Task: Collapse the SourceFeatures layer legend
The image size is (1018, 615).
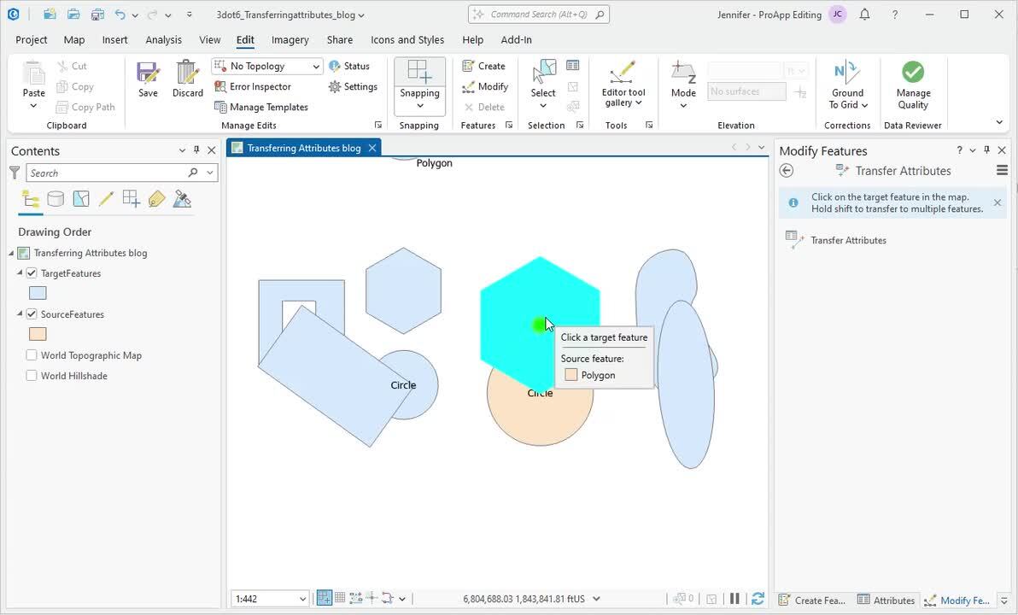Action: click(20, 314)
